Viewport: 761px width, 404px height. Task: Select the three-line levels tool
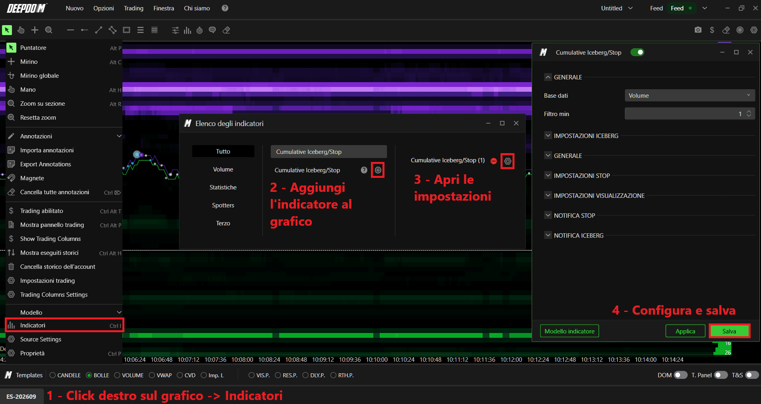(x=140, y=30)
